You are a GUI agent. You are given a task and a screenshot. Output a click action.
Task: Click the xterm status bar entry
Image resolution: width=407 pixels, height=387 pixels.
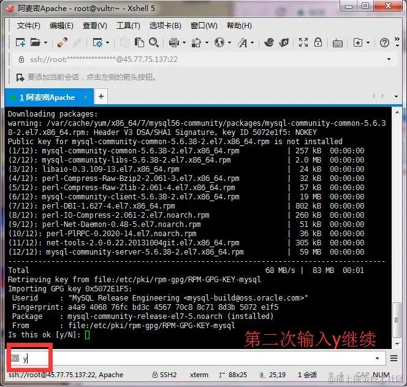pos(199,375)
